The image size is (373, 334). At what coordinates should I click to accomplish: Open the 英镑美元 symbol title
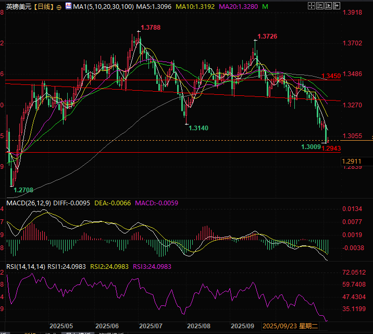click(x=18, y=7)
